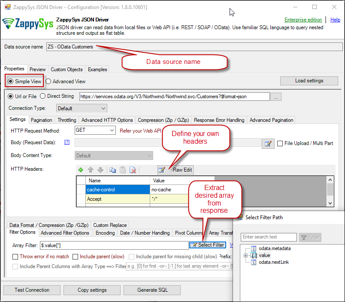Open the HTTP Request Method dropdown
The width and height of the screenshot is (345, 302).
click(x=95, y=130)
